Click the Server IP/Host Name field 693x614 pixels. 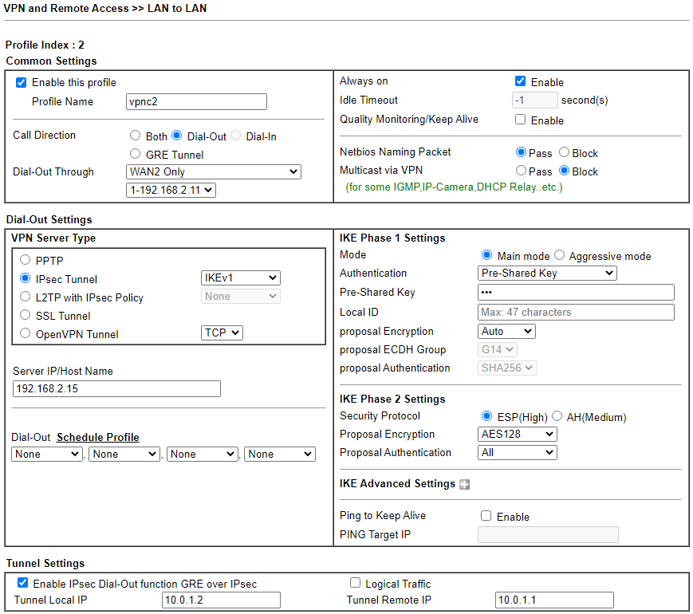tap(116, 389)
